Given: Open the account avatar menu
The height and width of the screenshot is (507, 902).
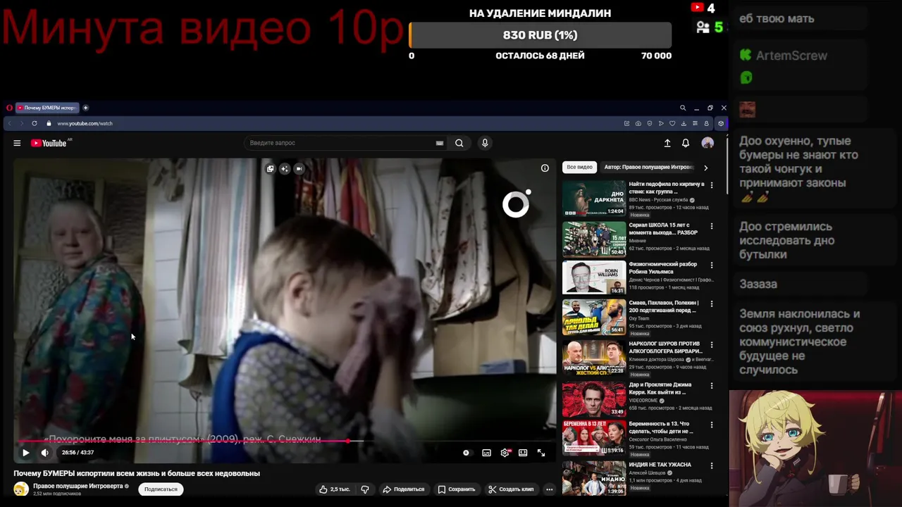Looking at the screenshot, I should coord(708,143).
